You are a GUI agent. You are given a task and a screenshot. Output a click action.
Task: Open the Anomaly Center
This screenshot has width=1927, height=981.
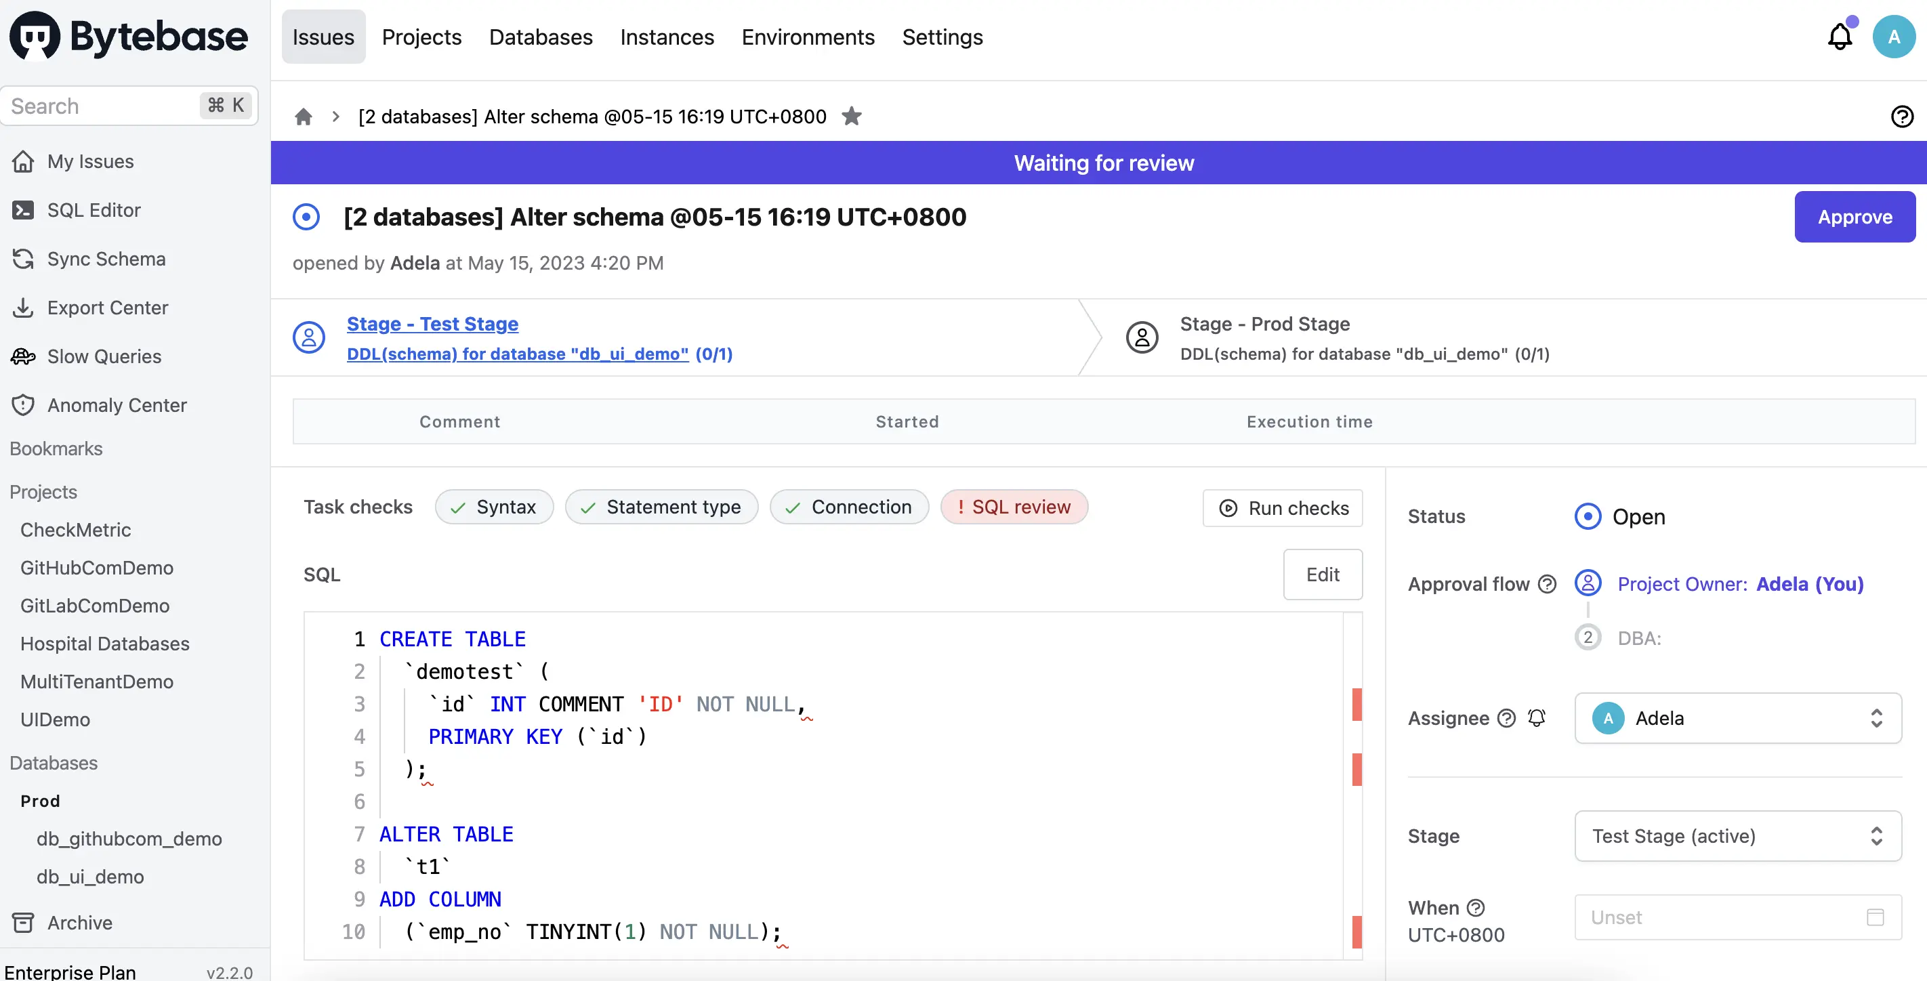tap(117, 404)
